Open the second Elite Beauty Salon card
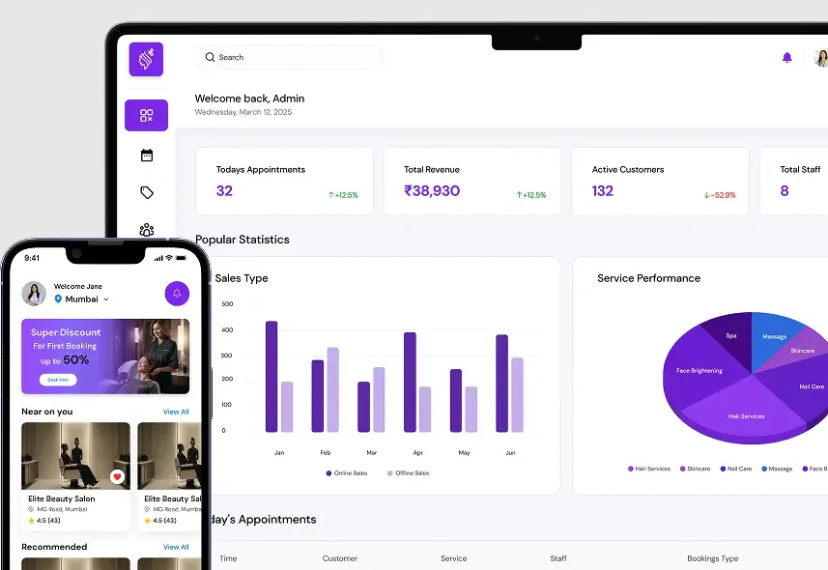 click(169, 476)
